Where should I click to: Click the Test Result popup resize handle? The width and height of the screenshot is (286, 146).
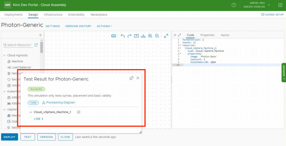coord(140,132)
